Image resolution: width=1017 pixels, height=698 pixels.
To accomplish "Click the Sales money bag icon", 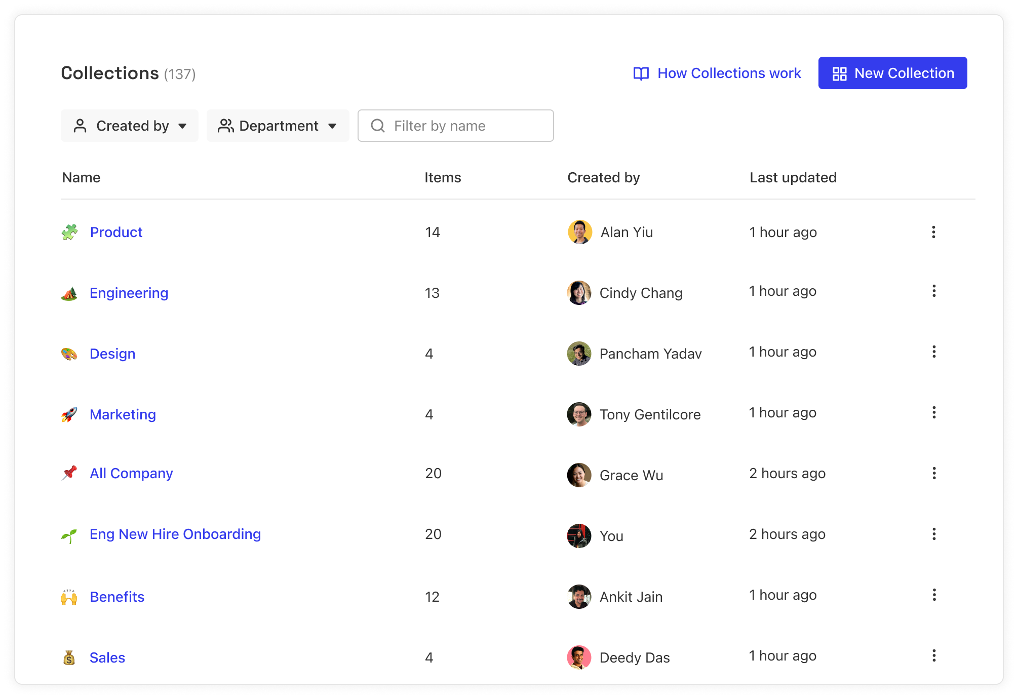I will coord(70,657).
